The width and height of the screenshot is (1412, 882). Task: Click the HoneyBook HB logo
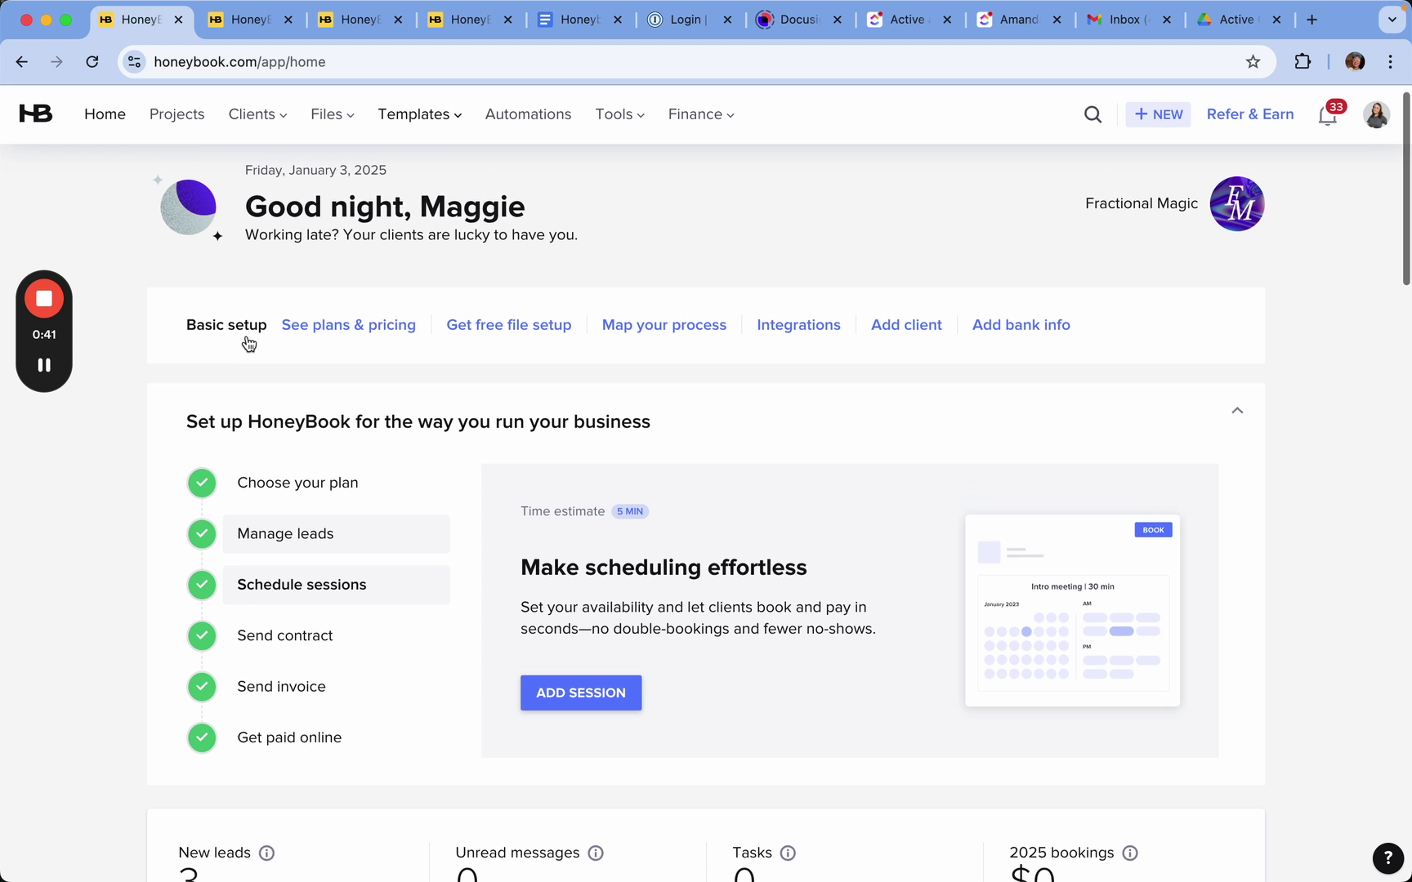[36, 114]
